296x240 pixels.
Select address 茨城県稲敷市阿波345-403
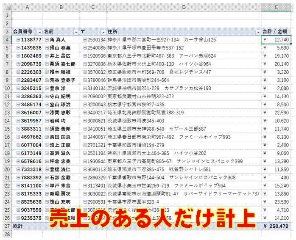point(184,121)
